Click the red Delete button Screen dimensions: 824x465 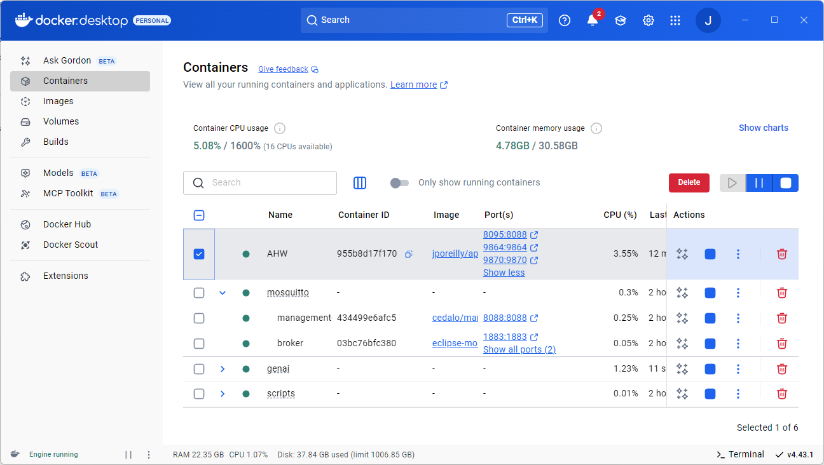[689, 182]
